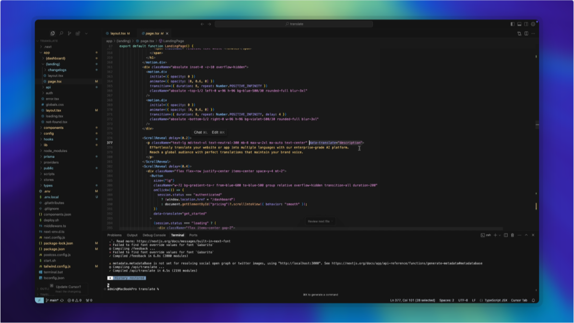Change indentation via Spaces: 2
The width and height of the screenshot is (574, 323).
447,300
